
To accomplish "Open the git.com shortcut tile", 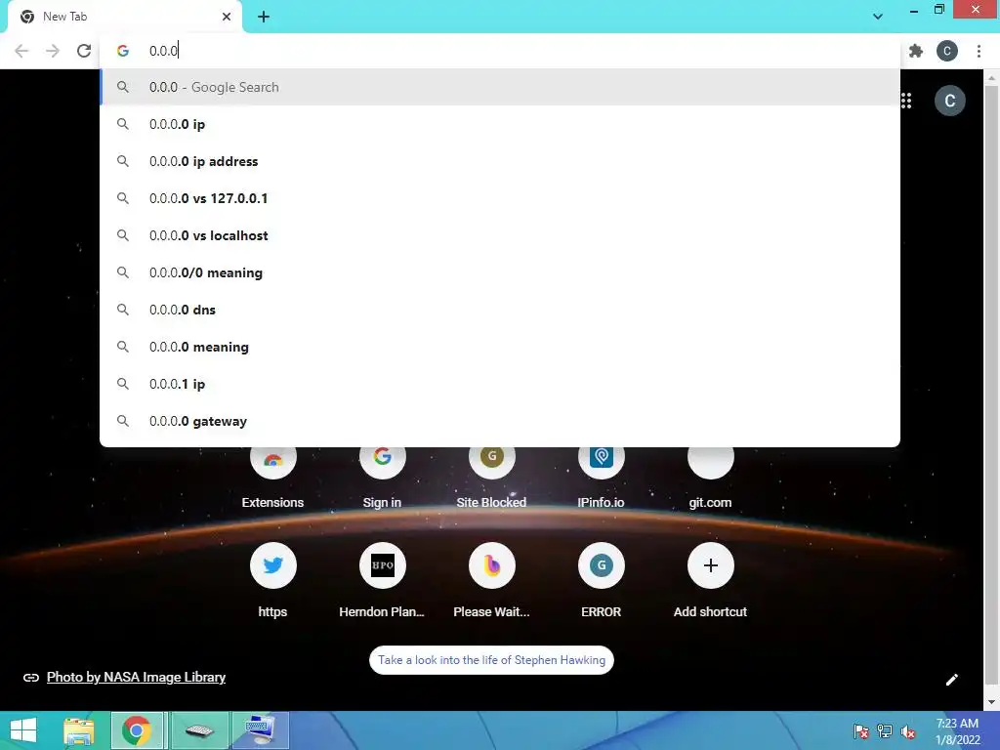I will (x=711, y=479).
